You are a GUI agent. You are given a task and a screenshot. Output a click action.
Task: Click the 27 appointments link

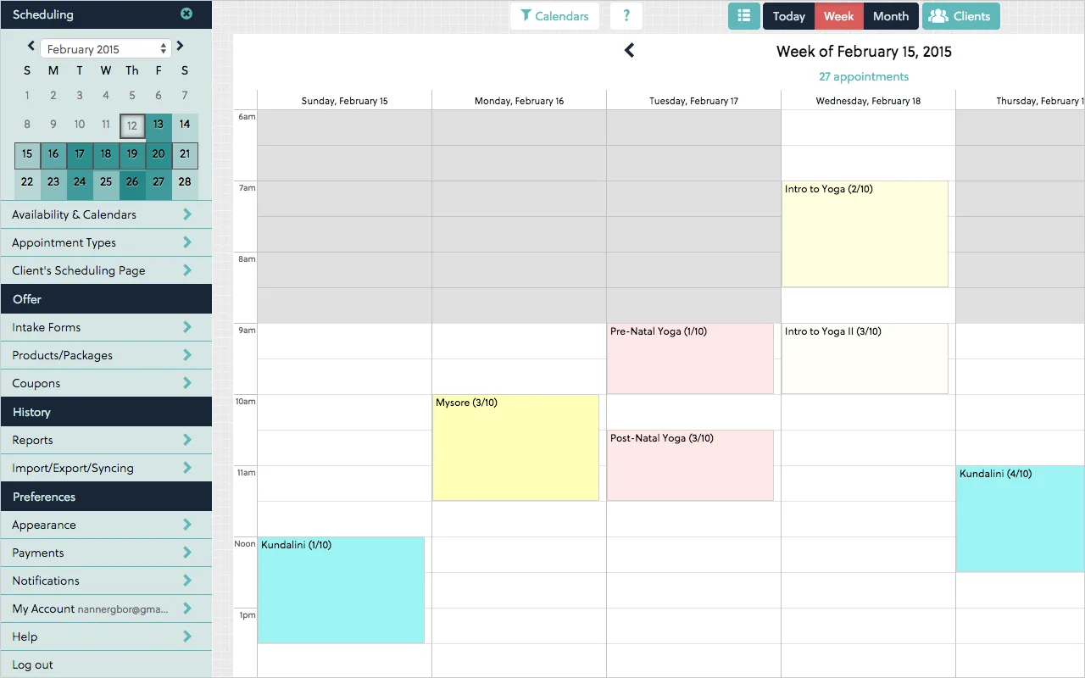[x=864, y=76]
